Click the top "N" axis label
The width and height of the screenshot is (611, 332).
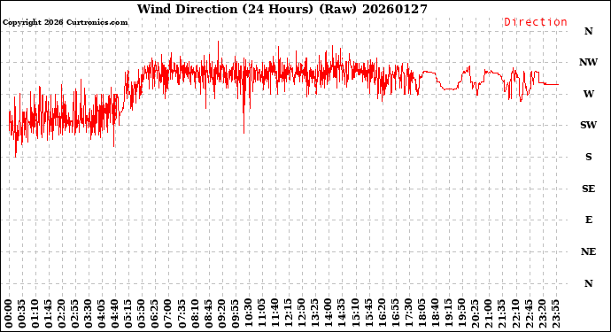[x=588, y=31]
